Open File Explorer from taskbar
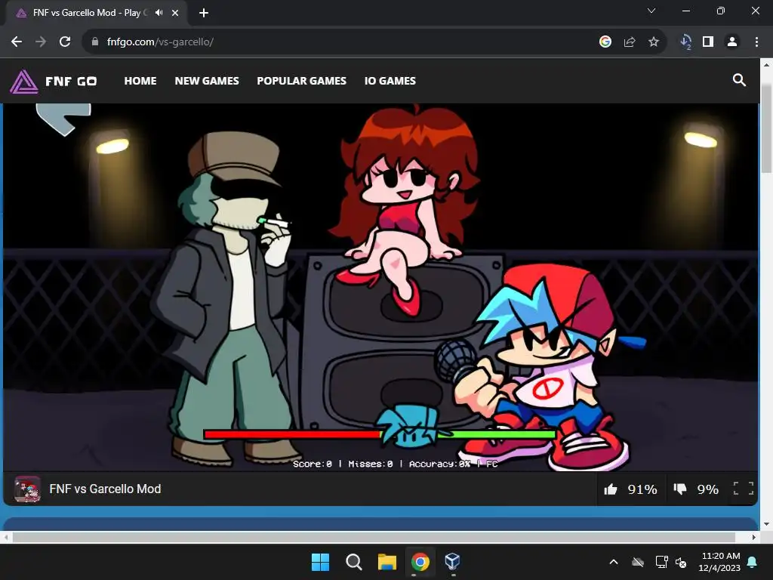The image size is (773, 580). [x=387, y=562]
